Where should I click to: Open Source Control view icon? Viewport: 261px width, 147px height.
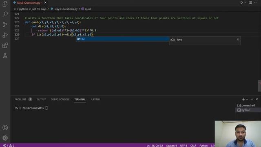tap(5, 24)
